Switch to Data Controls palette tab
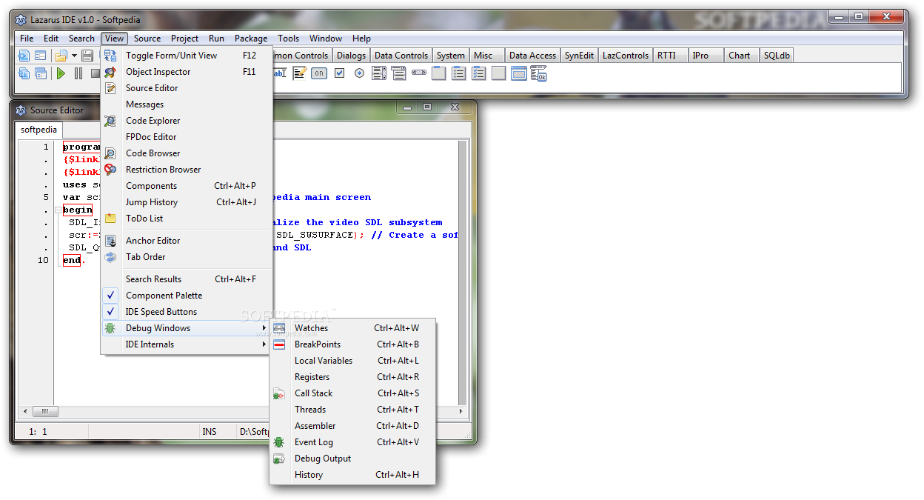This screenshot has width=924, height=500. coord(401,56)
